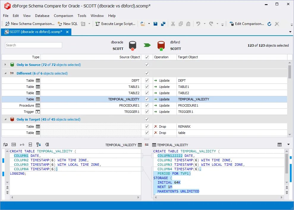The width and height of the screenshot is (294, 210).
Task: Uncheck the PROCEDURE1 row checkbox
Action: tap(147, 105)
